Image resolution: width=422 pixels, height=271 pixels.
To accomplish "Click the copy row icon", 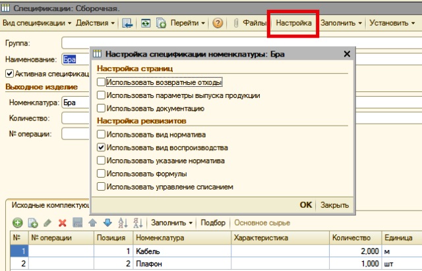I will (x=32, y=223).
